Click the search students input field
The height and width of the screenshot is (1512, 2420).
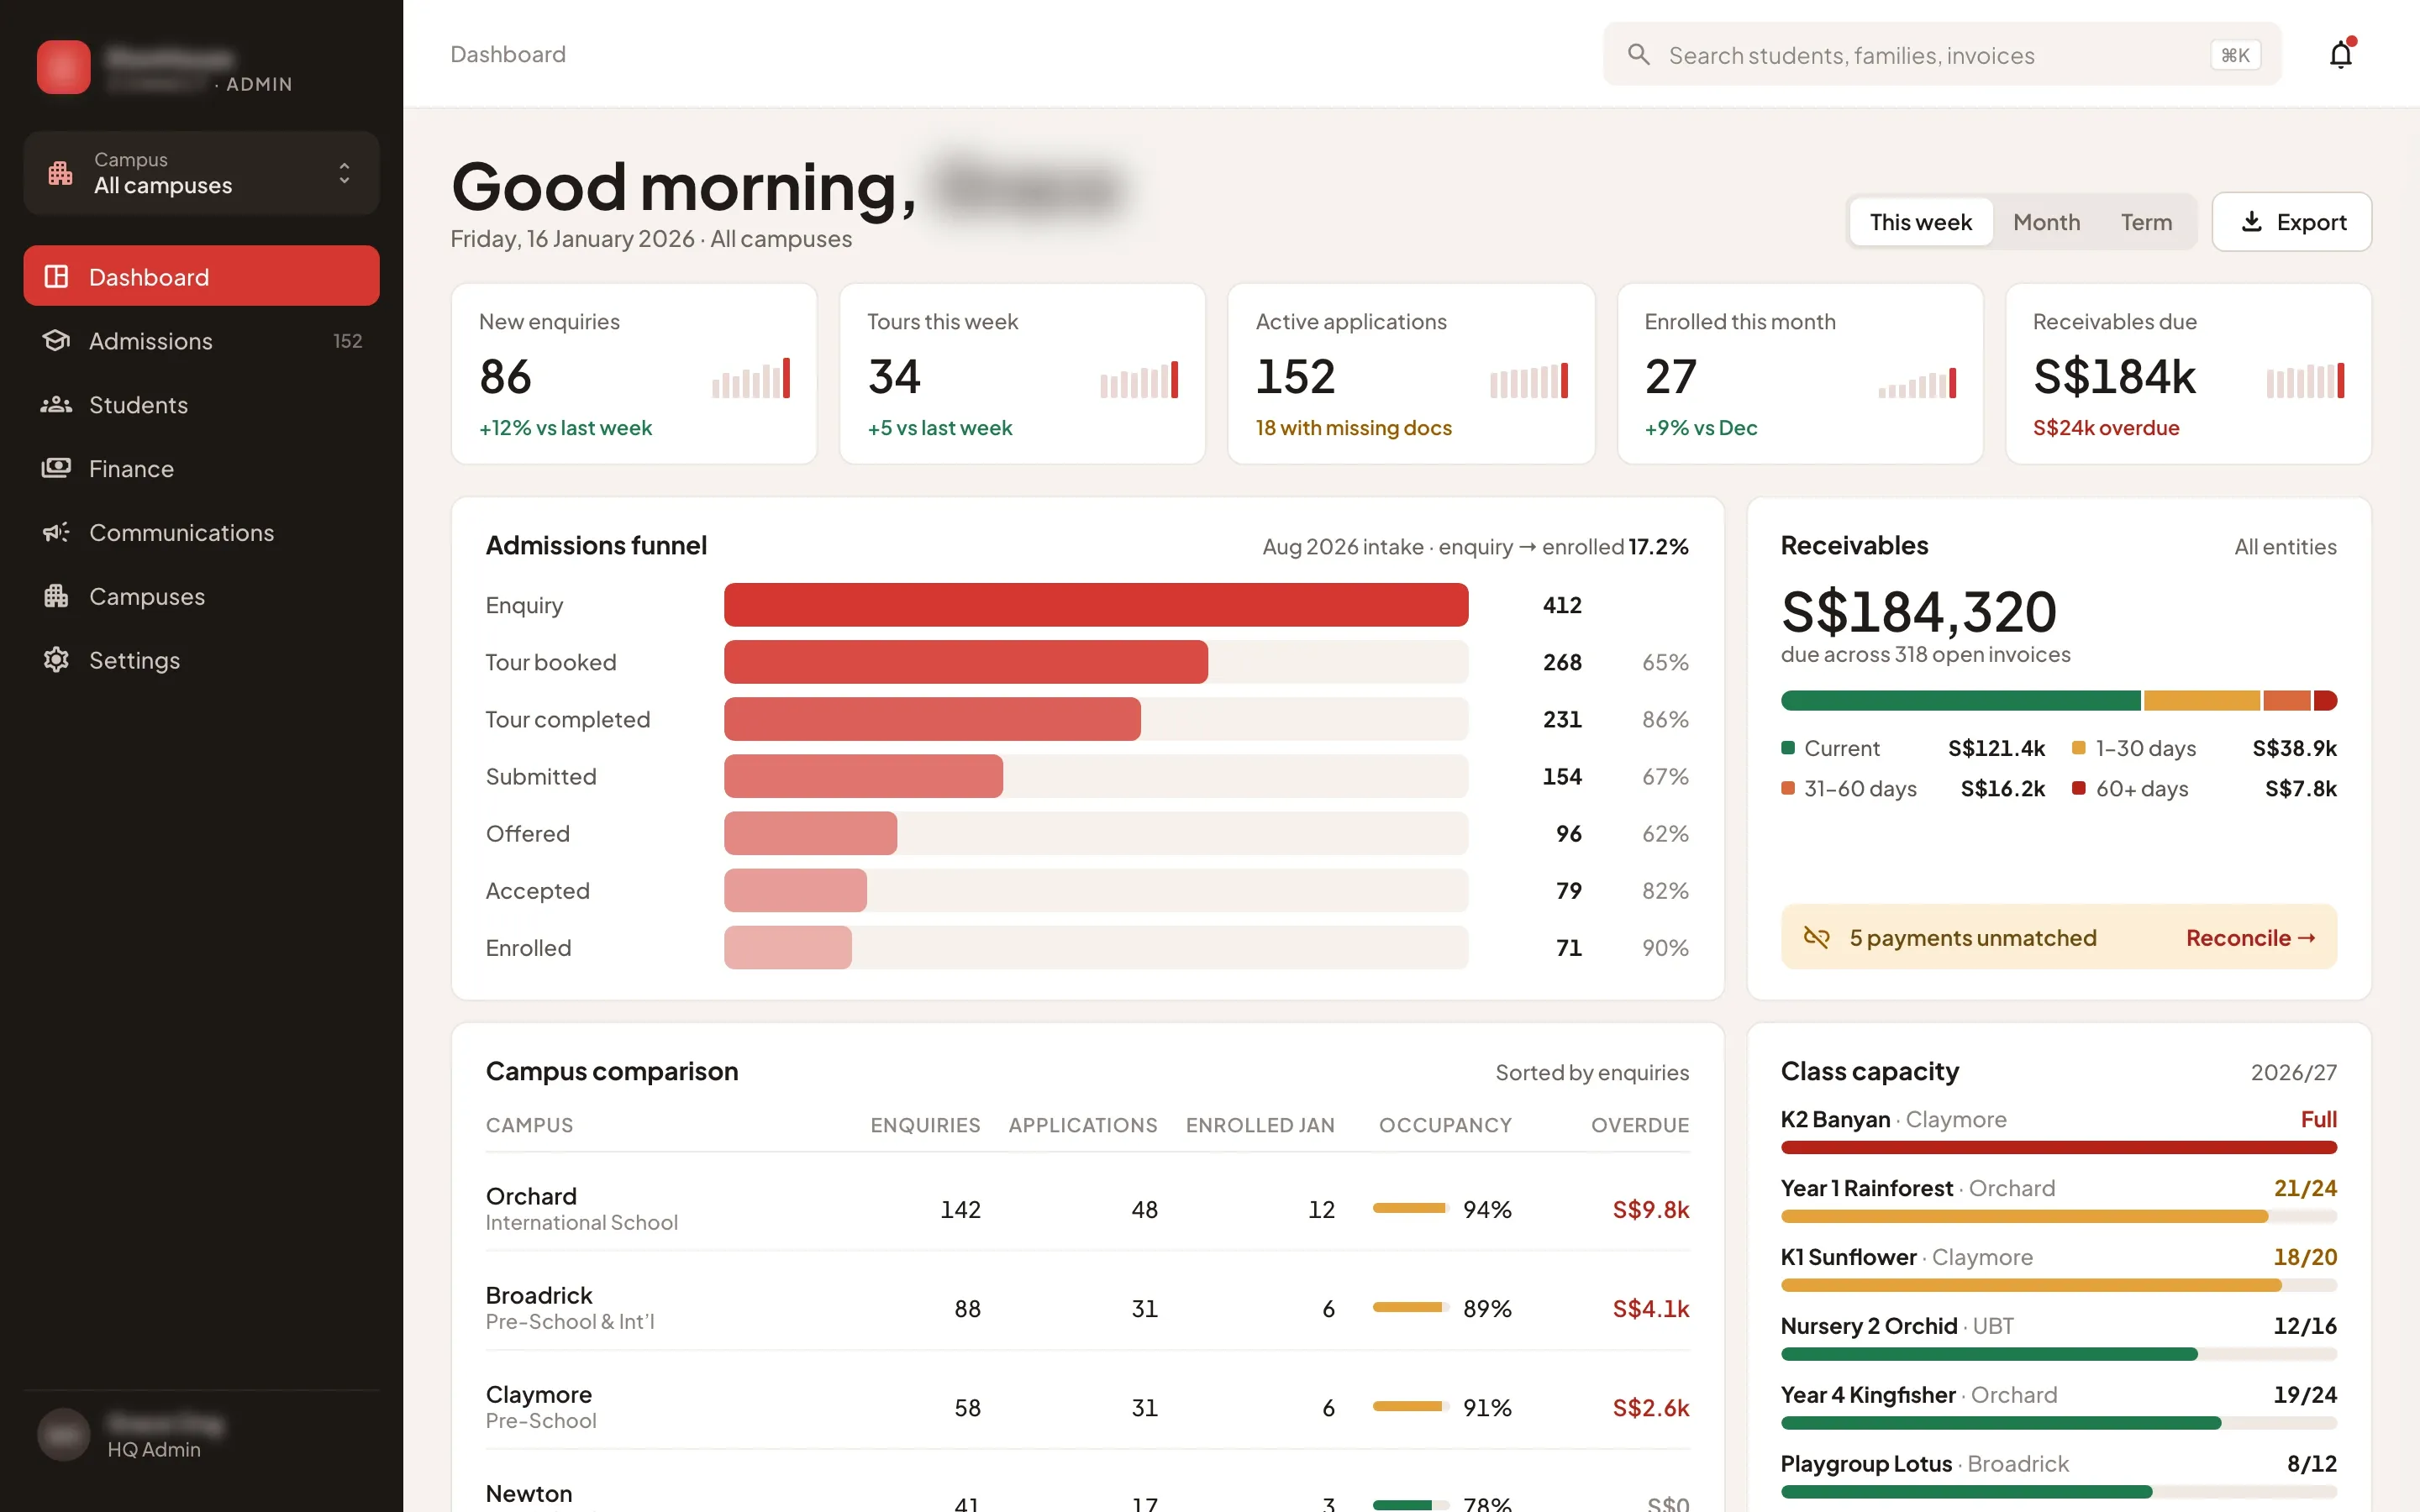pyautogui.click(x=1941, y=54)
